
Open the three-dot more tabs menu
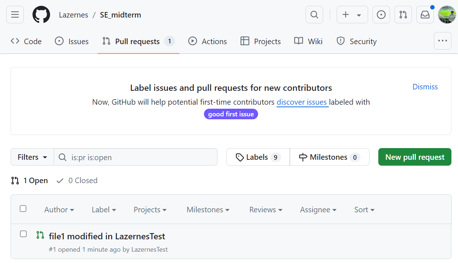click(443, 41)
